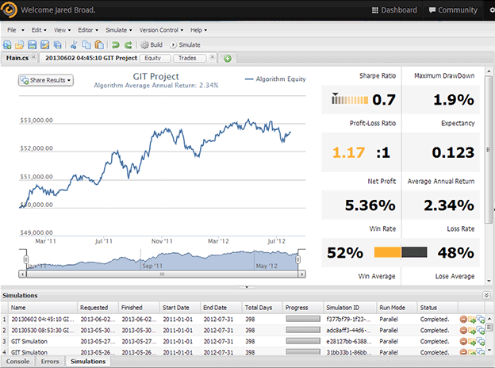Toggle to the Trades view
Viewport: 495px width, 368px height.
click(188, 58)
